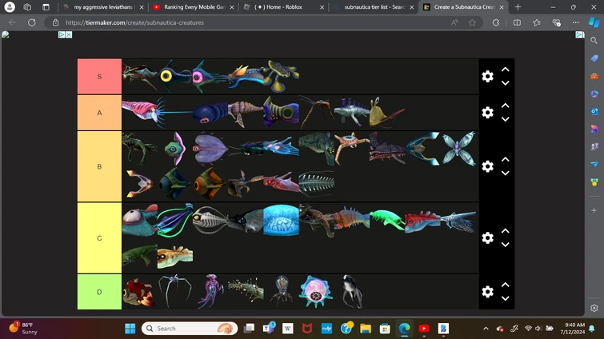
Task: Select the four-winged butterfly creature in B tier
Action: point(458,149)
